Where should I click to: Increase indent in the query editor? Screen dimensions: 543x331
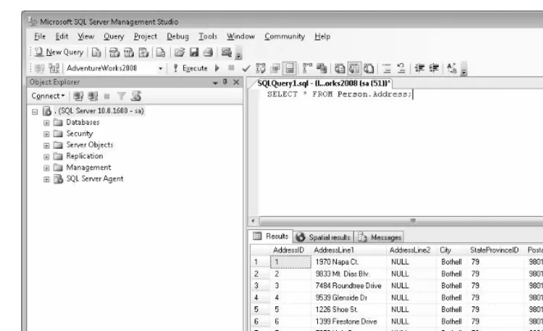tap(434, 68)
